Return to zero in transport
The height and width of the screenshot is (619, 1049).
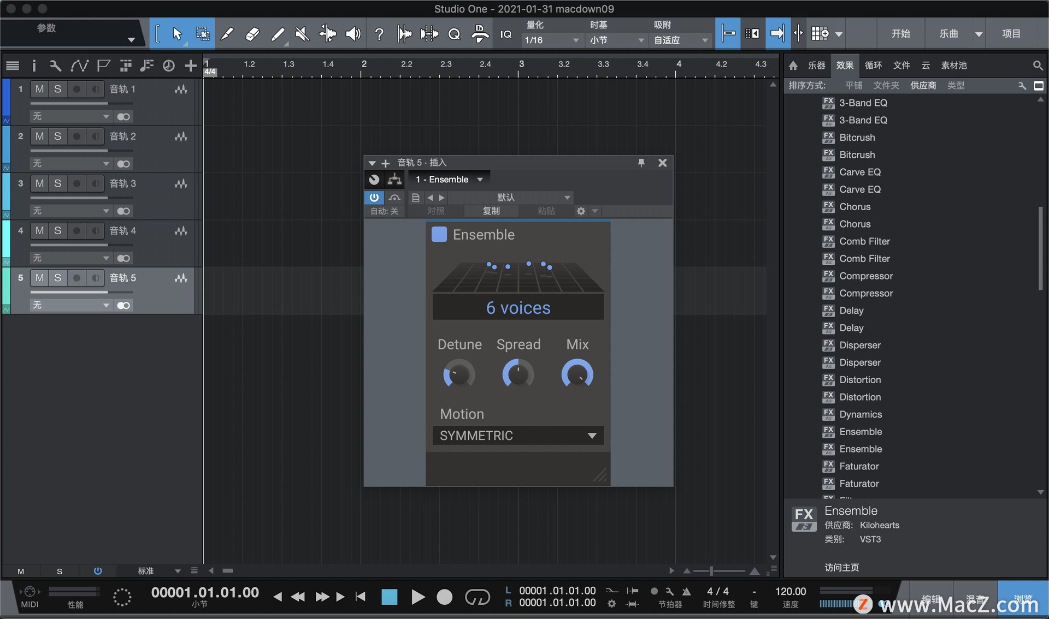click(360, 597)
